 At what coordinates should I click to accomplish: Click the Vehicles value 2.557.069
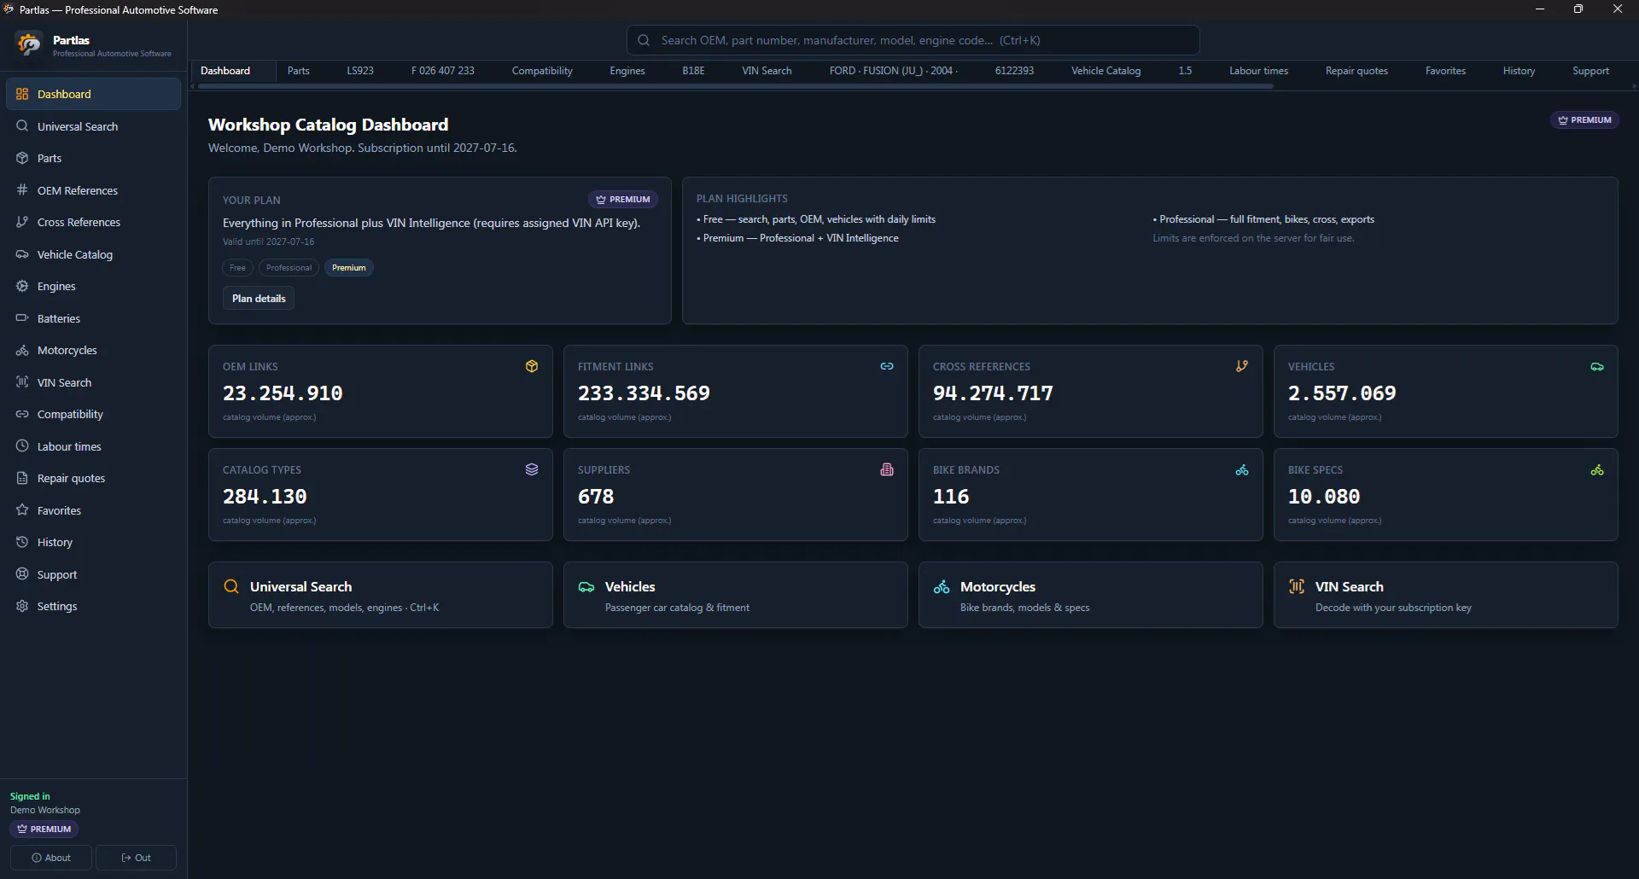point(1342,393)
